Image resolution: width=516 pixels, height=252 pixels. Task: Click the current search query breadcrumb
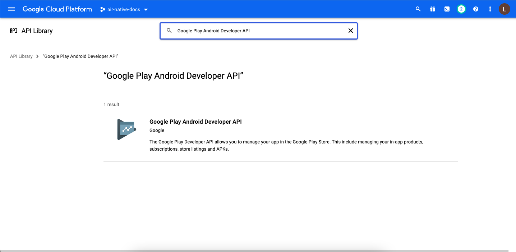click(x=81, y=56)
